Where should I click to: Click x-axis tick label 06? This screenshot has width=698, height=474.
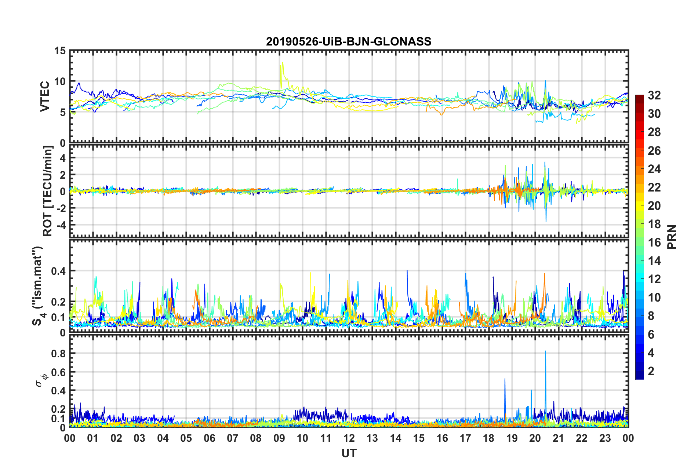coord(209,438)
